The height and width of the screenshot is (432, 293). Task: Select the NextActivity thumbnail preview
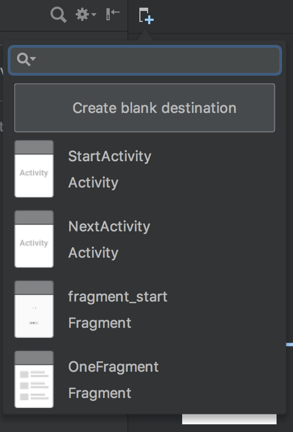tap(34, 239)
